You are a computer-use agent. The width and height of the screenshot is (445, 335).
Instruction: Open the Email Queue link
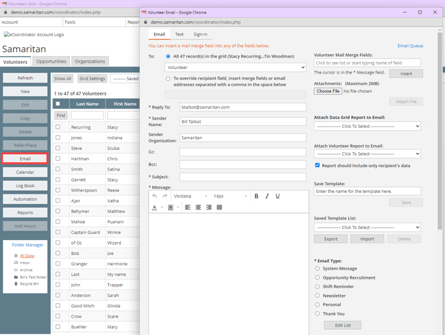point(410,46)
